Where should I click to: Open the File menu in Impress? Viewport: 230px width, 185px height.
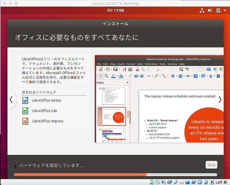[99, 64]
